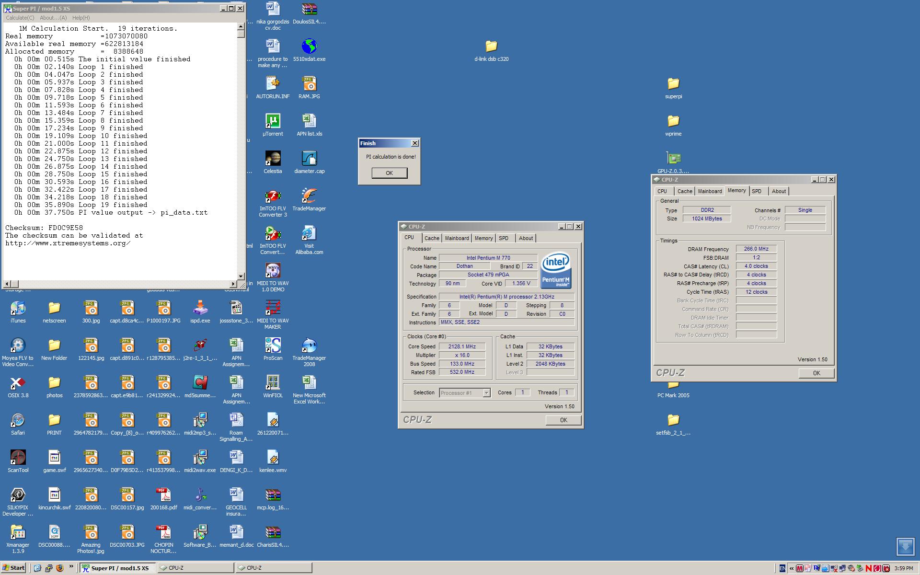
Task: Click the system clock in the tray
Action: pyautogui.click(x=903, y=569)
